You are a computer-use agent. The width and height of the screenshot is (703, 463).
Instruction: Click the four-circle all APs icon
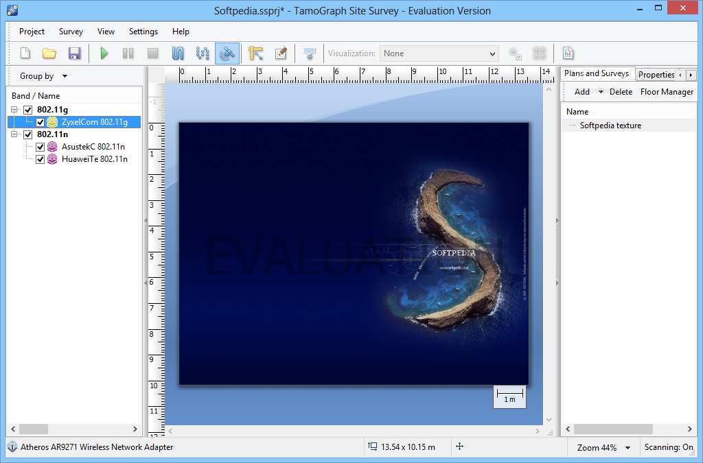click(x=540, y=54)
